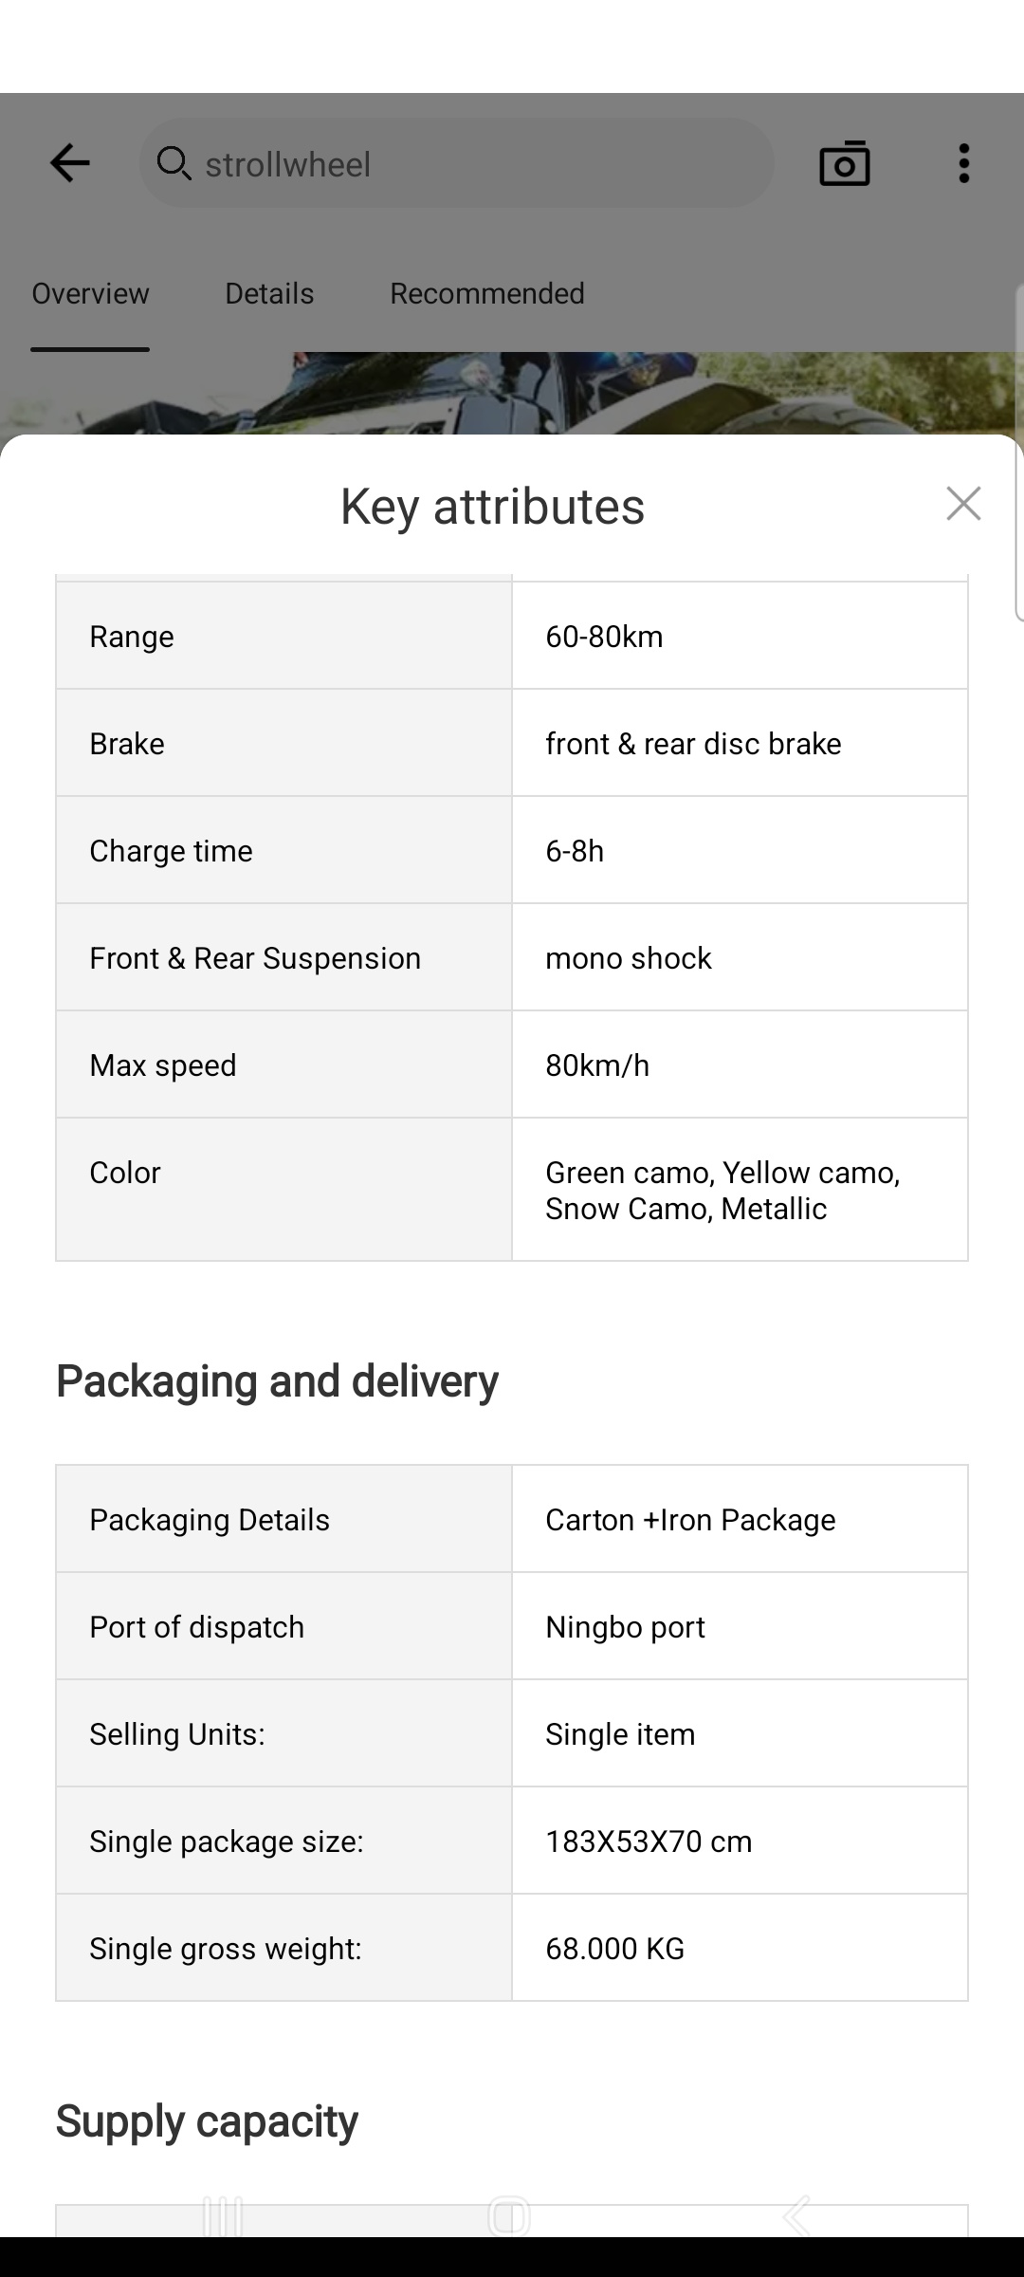Switch to the Details tab

pyautogui.click(x=269, y=294)
